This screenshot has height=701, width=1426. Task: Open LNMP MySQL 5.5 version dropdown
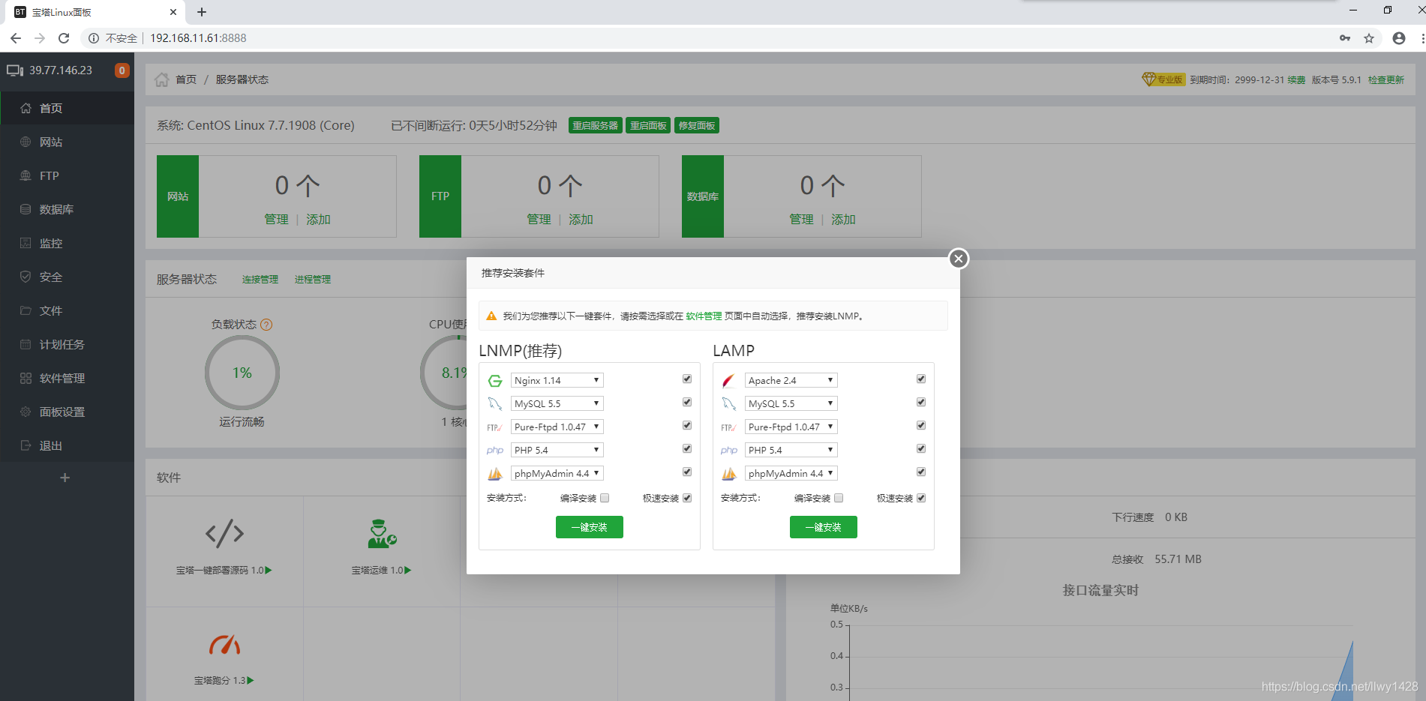557,404
